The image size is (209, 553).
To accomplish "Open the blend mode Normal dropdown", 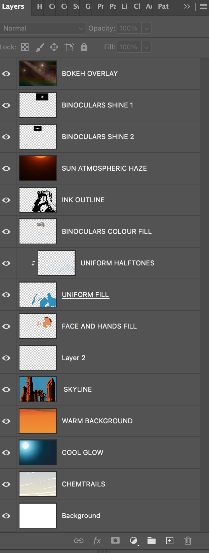I will [x=43, y=28].
